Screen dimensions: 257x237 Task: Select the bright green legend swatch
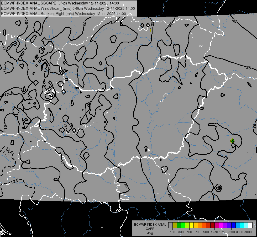[x=183, y=225]
